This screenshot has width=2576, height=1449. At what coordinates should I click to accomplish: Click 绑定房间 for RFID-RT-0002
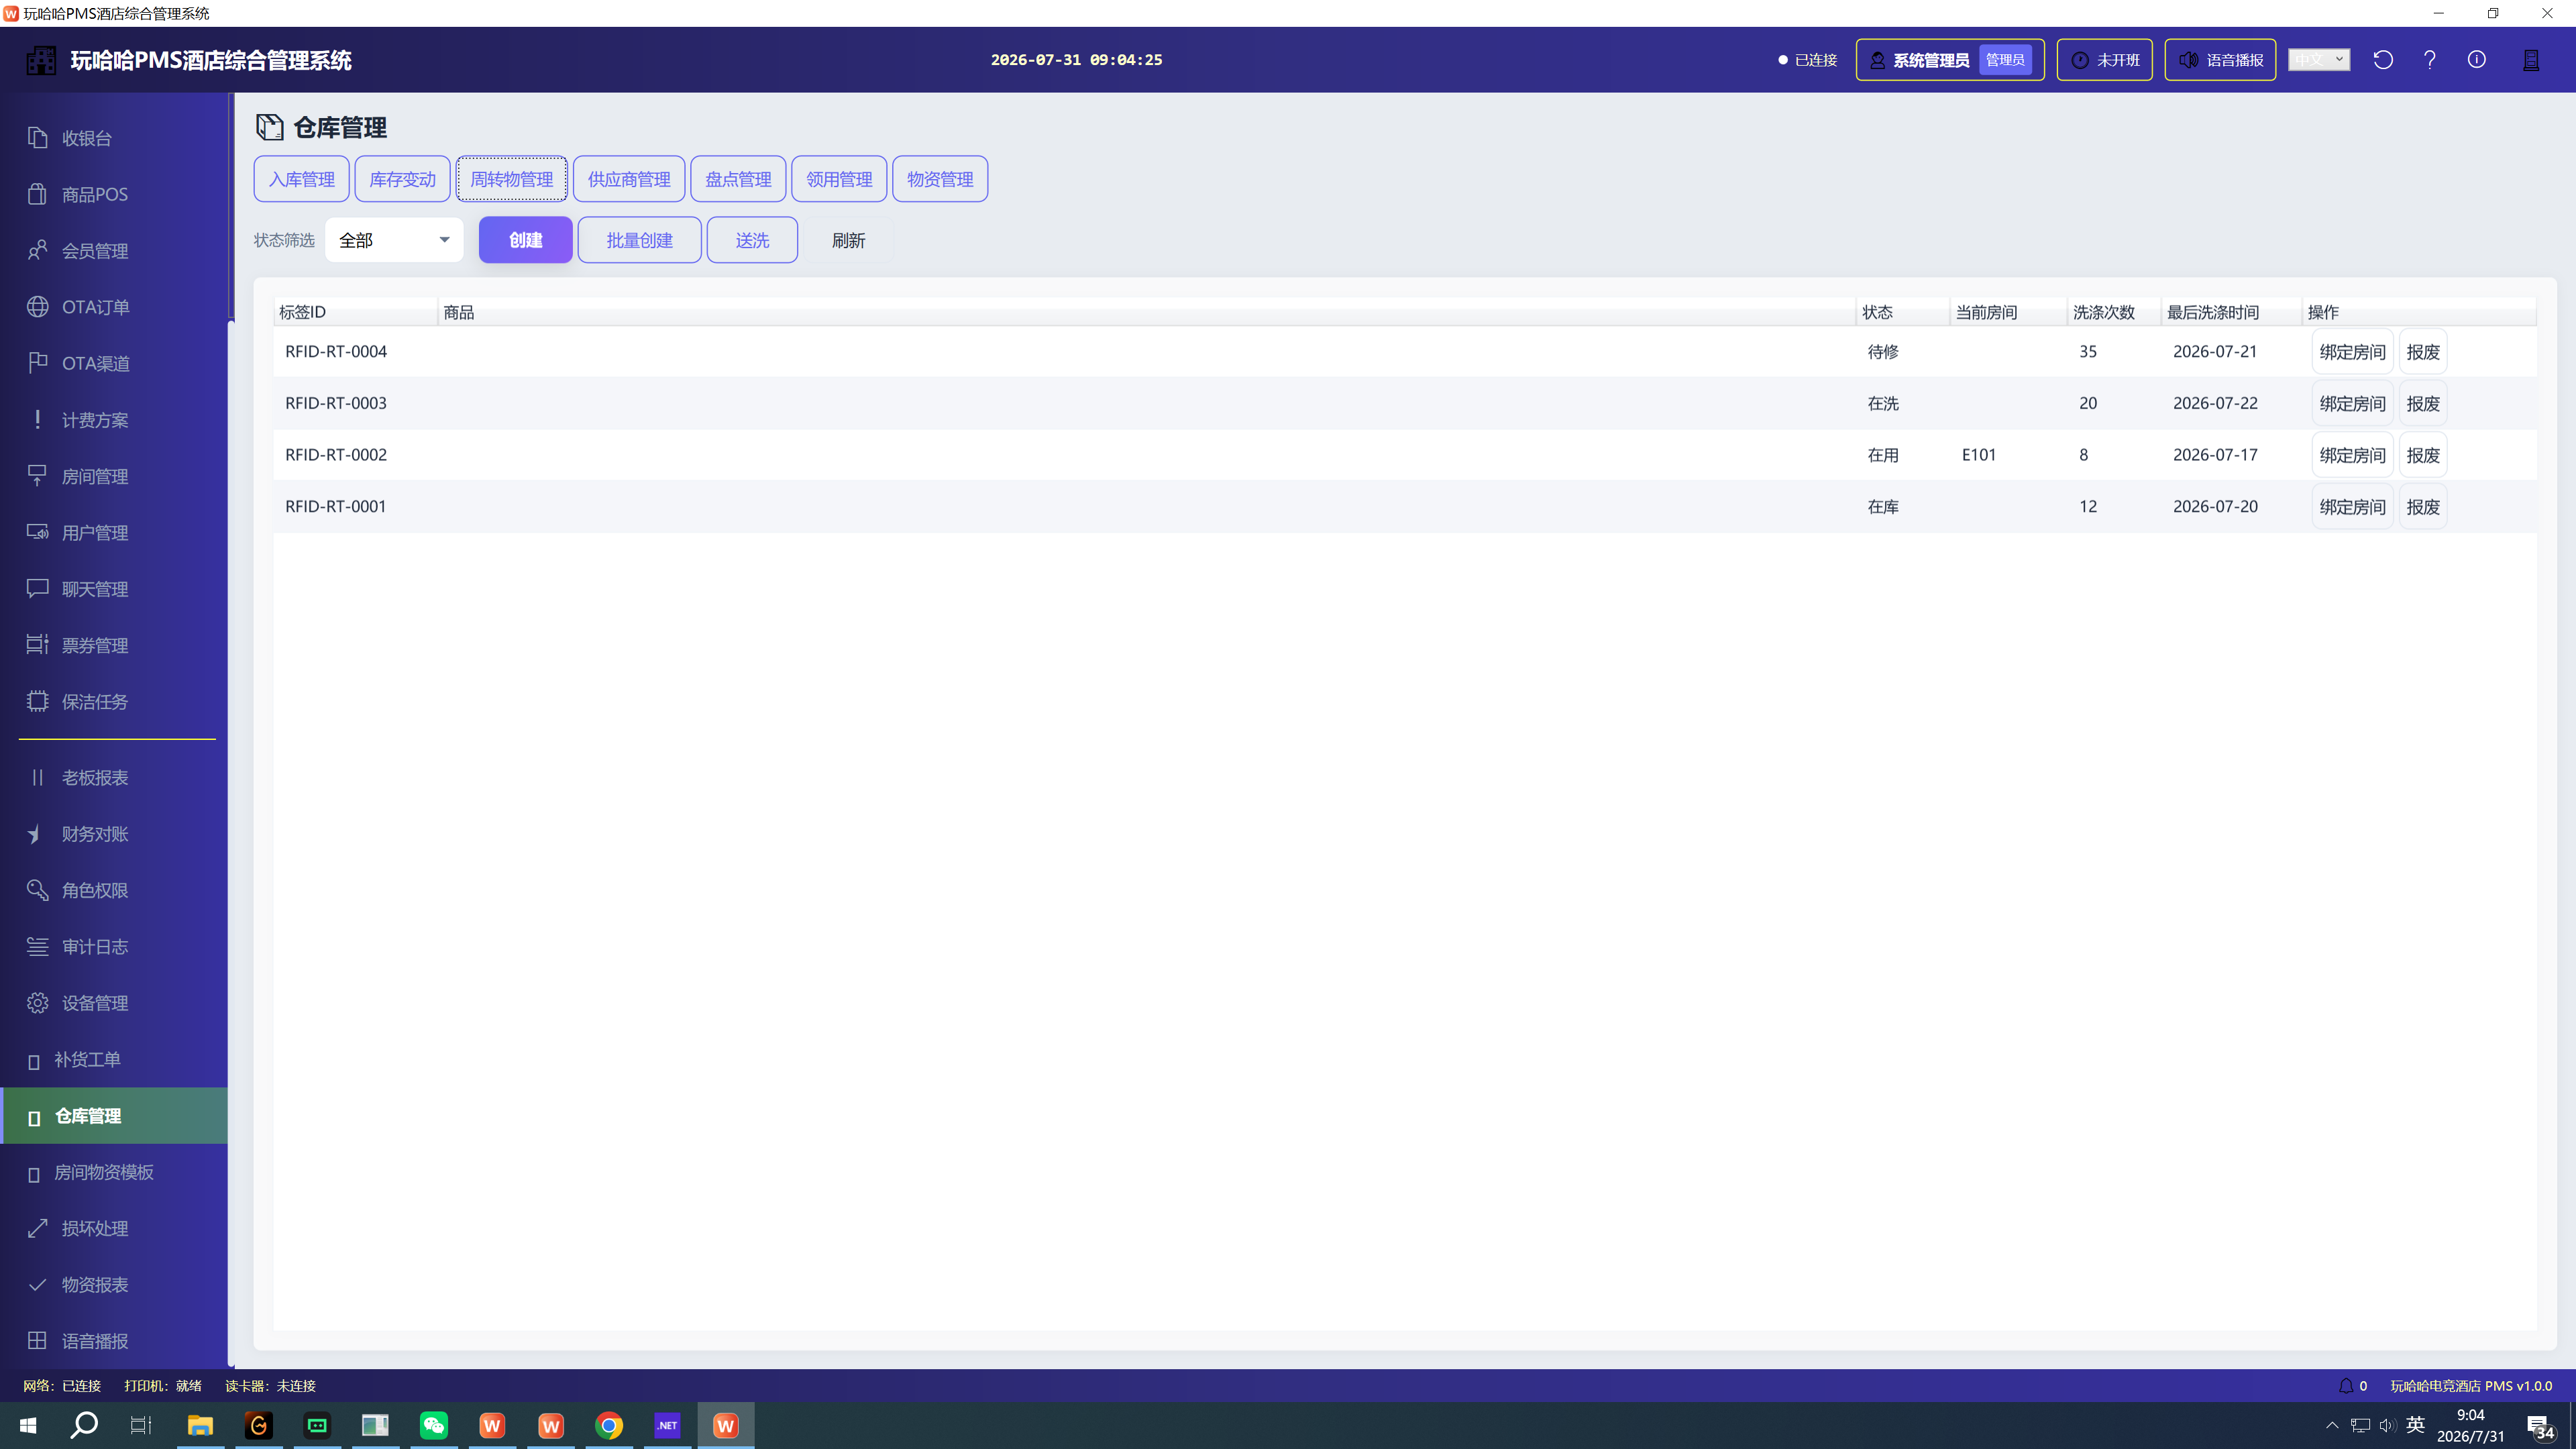point(2352,455)
